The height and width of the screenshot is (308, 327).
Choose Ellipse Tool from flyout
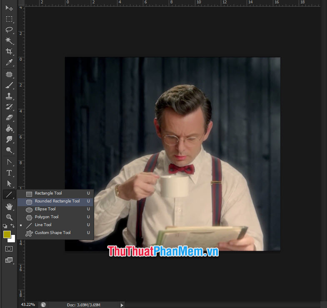[x=55, y=209]
